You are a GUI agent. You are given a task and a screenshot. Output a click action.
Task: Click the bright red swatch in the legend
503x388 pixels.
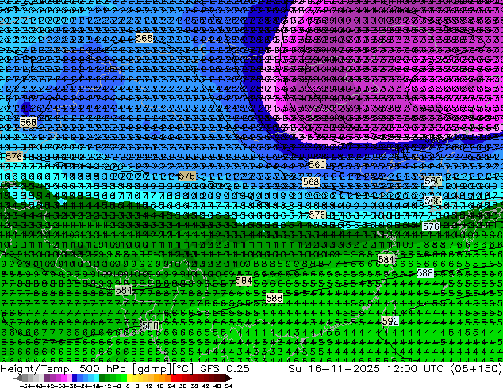click(173, 378)
